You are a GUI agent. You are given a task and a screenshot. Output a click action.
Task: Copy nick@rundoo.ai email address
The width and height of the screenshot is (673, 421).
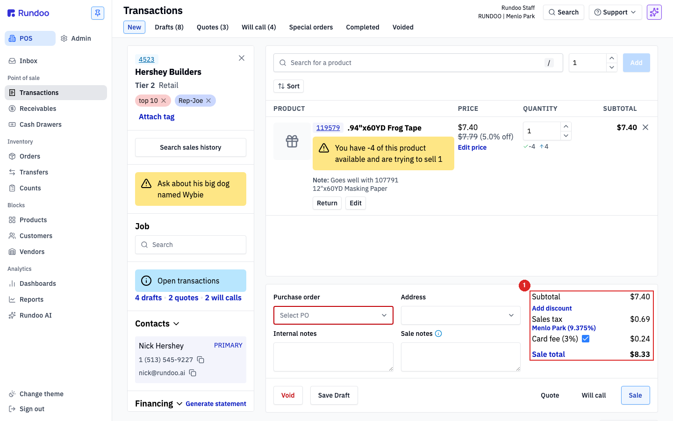click(x=193, y=373)
